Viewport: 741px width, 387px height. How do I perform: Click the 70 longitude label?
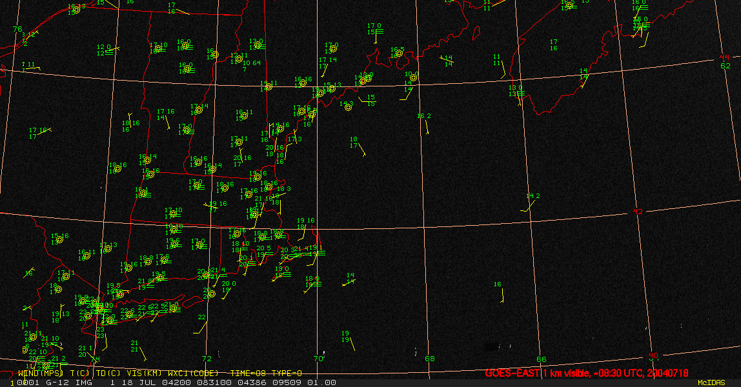pyautogui.click(x=318, y=359)
